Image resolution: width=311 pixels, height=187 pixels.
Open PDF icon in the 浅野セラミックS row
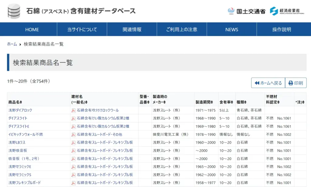point(73,175)
